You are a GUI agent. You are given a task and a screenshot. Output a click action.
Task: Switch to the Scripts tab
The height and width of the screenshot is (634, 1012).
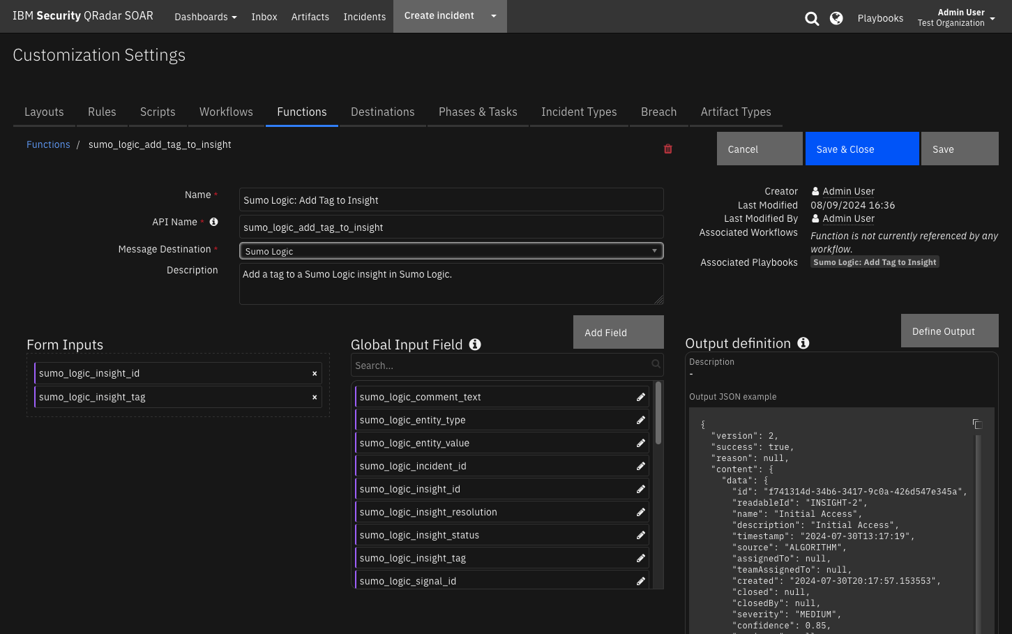(158, 112)
